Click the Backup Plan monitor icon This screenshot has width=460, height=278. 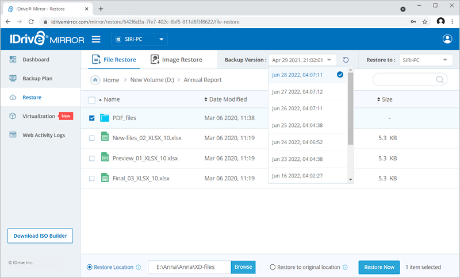13,78
